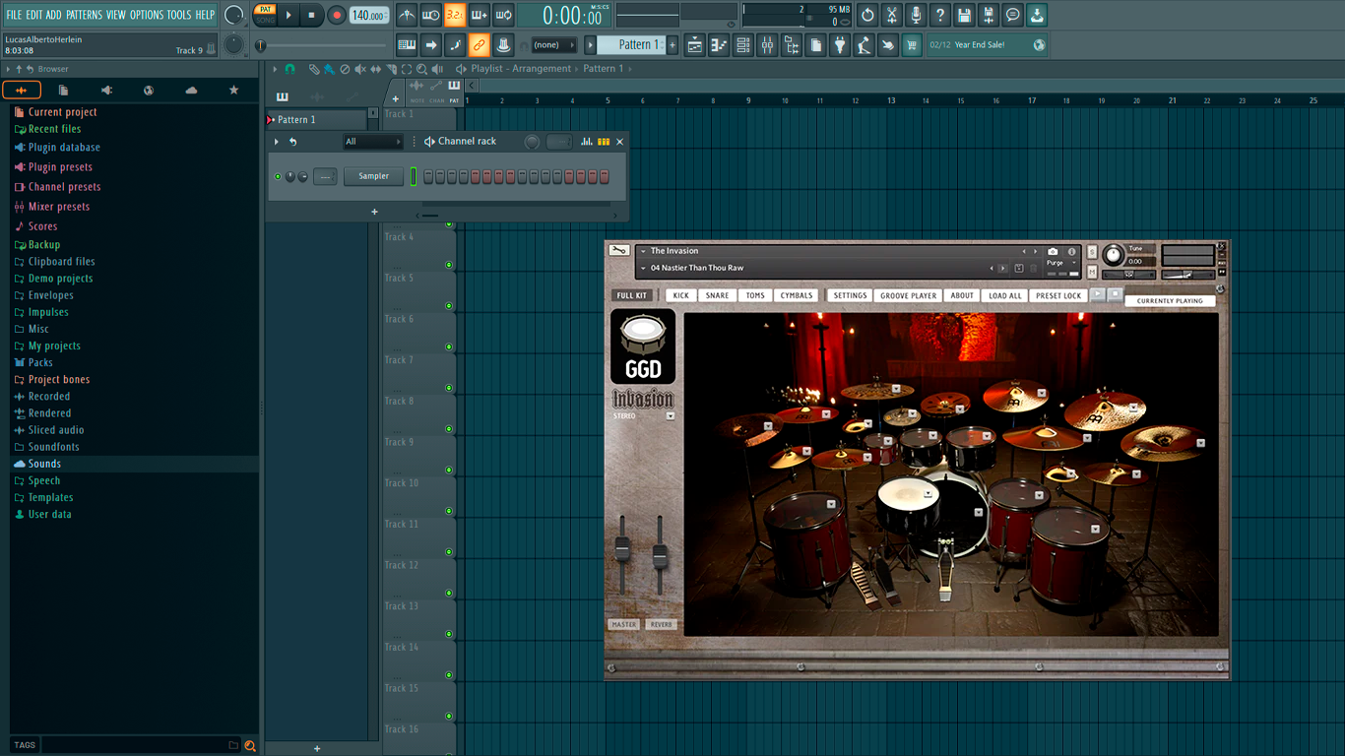Open the Pattern 1 selector dropdown
1345x756 pixels.
(x=631, y=44)
